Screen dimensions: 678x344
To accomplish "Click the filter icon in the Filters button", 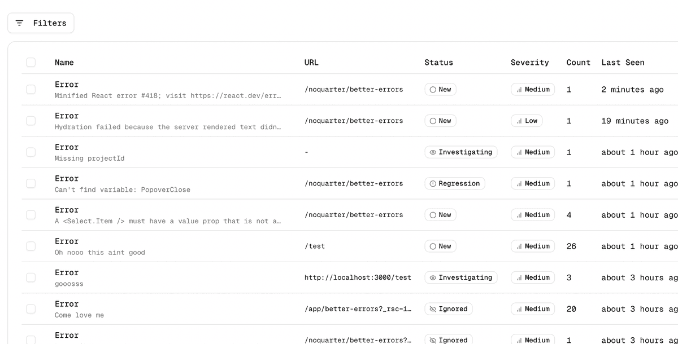I will pyautogui.click(x=19, y=23).
